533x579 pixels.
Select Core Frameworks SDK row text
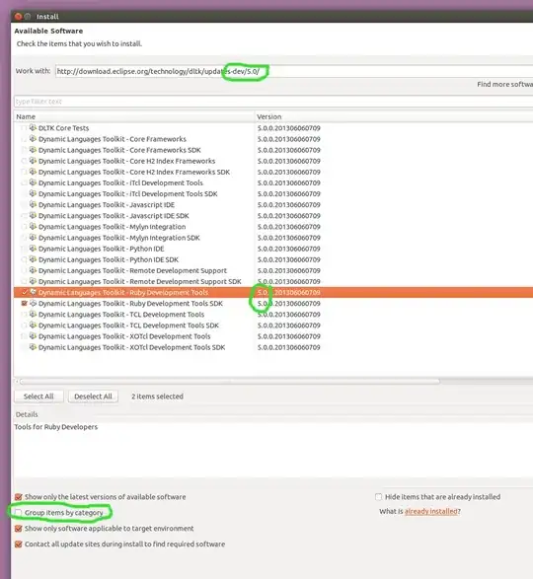point(119,150)
